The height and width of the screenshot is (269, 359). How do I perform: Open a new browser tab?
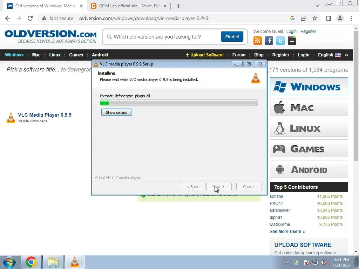click(x=178, y=6)
